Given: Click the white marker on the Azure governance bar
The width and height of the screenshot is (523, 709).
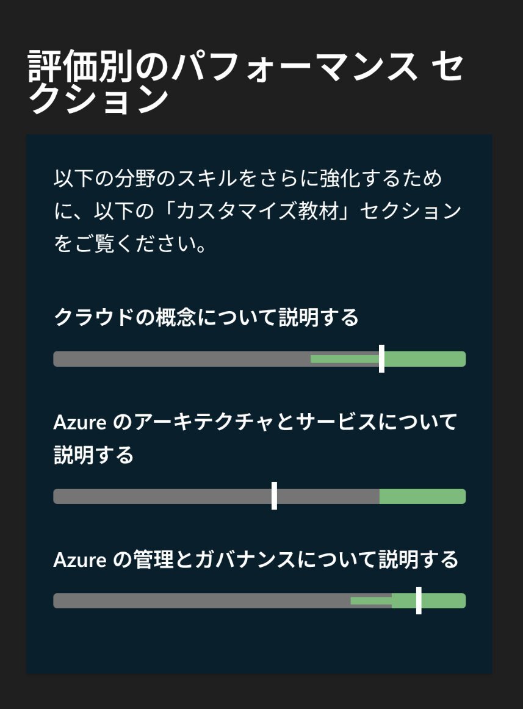Looking at the screenshot, I should pyautogui.click(x=419, y=600).
